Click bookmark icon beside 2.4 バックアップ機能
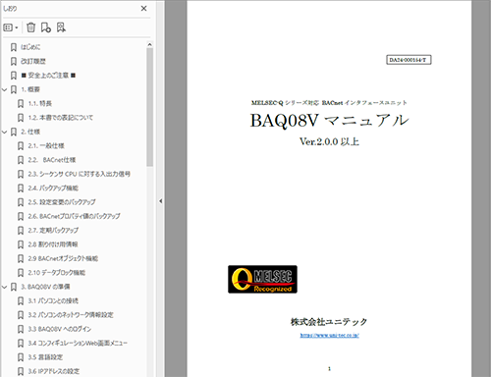Screen dimensions: 491x377 [x=21, y=188]
